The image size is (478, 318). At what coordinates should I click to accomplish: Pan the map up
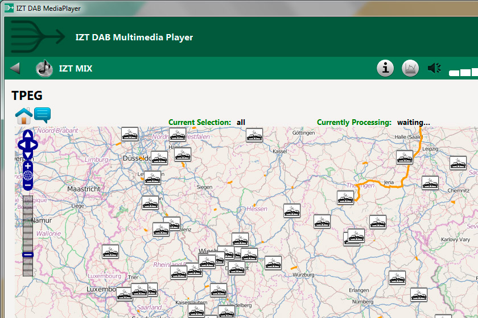pyautogui.click(x=28, y=135)
